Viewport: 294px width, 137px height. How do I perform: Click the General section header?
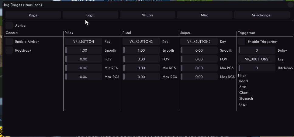12,33
